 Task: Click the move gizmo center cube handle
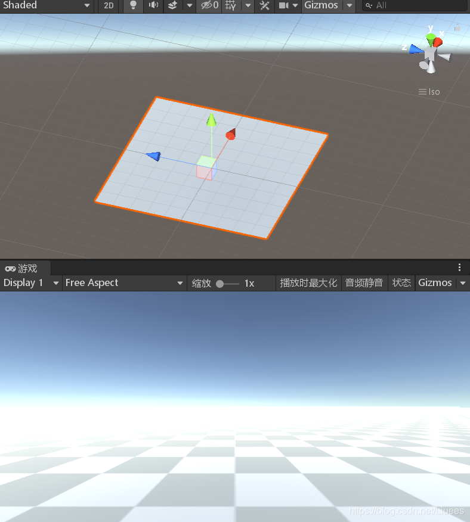(206, 168)
